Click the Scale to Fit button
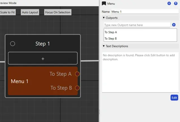The width and height of the screenshot is (180, 122). [8, 12]
